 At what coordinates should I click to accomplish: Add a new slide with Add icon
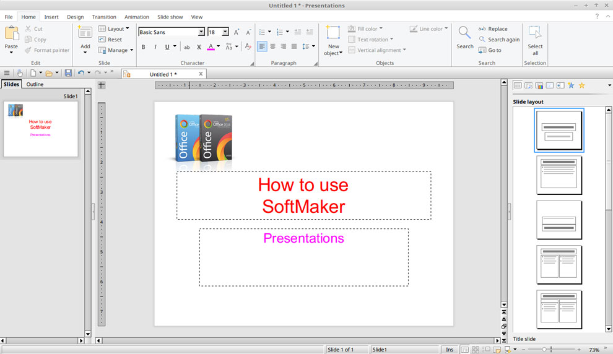(85, 33)
